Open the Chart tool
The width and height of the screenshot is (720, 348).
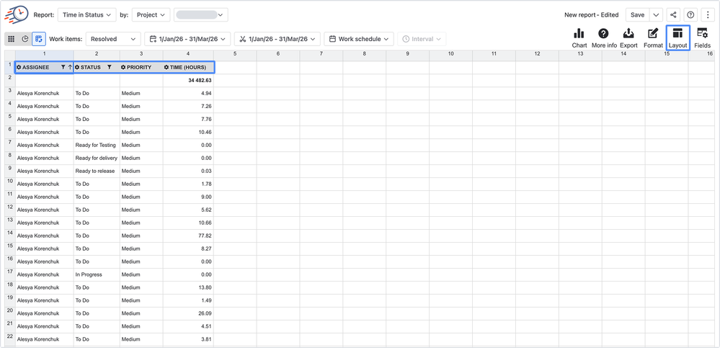(x=579, y=38)
